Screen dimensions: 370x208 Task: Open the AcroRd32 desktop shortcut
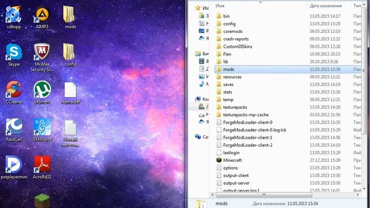[42, 167]
